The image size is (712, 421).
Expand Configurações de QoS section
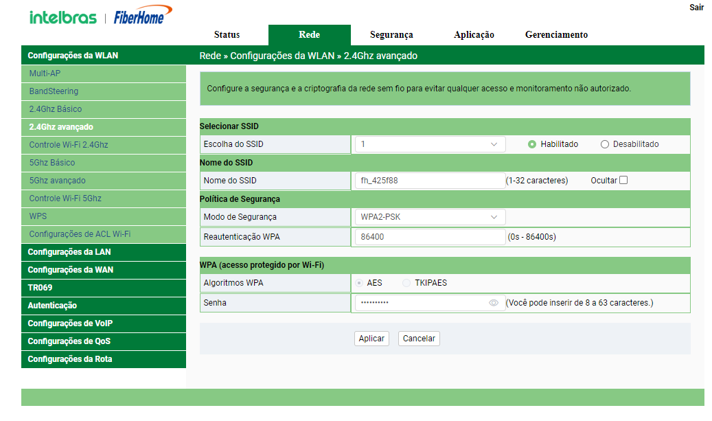pyautogui.click(x=104, y=341)
